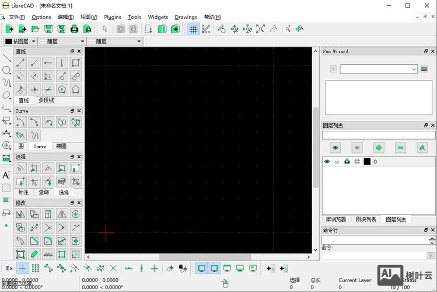The width and height of the screenshot is (437, 292).
Task: Click the Print icon in the toolbar
Action: (x=74, y=29)
